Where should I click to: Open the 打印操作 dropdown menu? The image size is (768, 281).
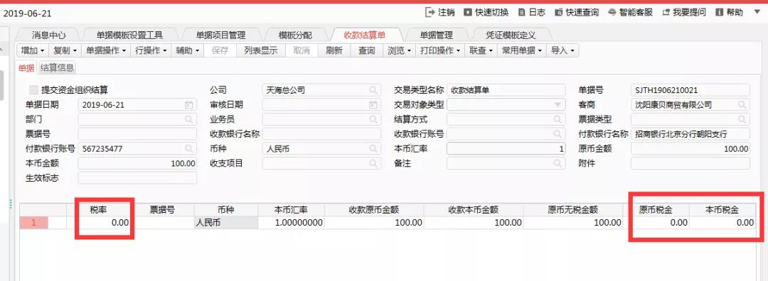tap(440, 50)
